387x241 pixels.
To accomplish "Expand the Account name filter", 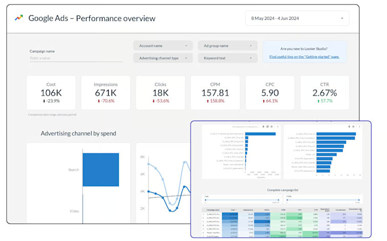I will point(163,45).
